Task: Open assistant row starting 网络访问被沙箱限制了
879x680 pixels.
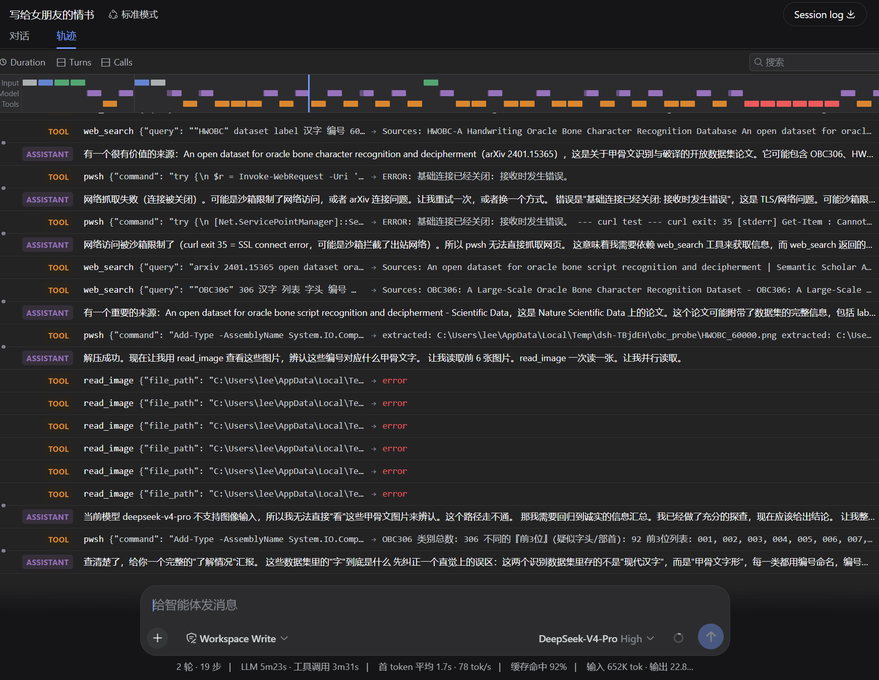Action: [x=439, y=245]
